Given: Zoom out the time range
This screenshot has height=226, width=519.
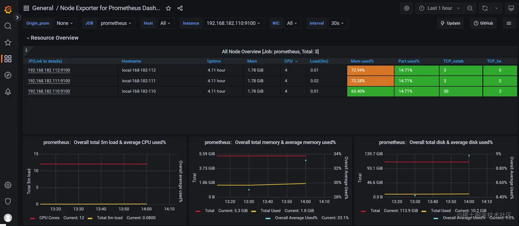Looking at the screenshot, I should [x=470, y=8].
